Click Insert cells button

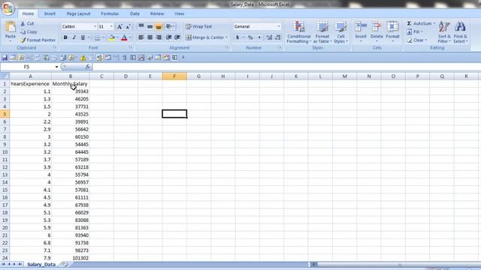361,31
